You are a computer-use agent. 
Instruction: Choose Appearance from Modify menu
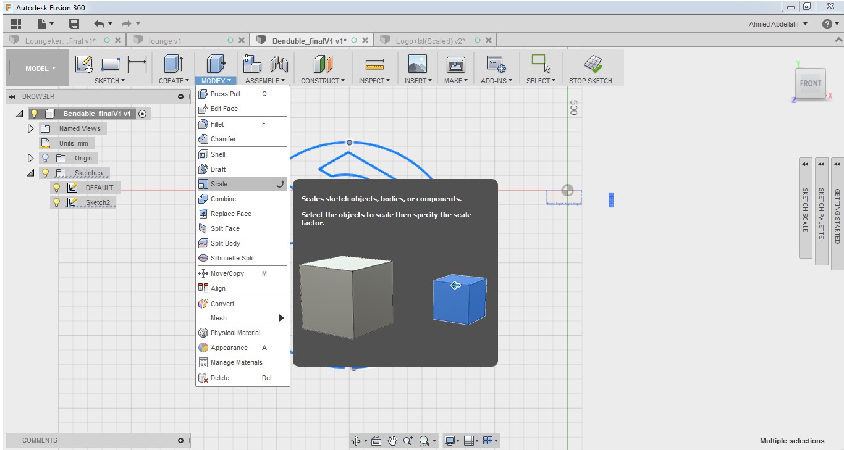point(242,348)
